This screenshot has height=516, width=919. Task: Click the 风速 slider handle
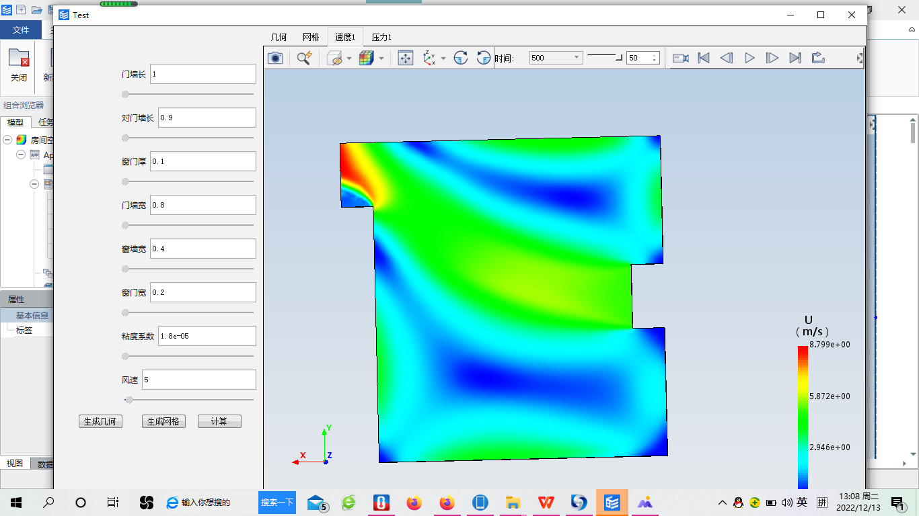[129, 400]
